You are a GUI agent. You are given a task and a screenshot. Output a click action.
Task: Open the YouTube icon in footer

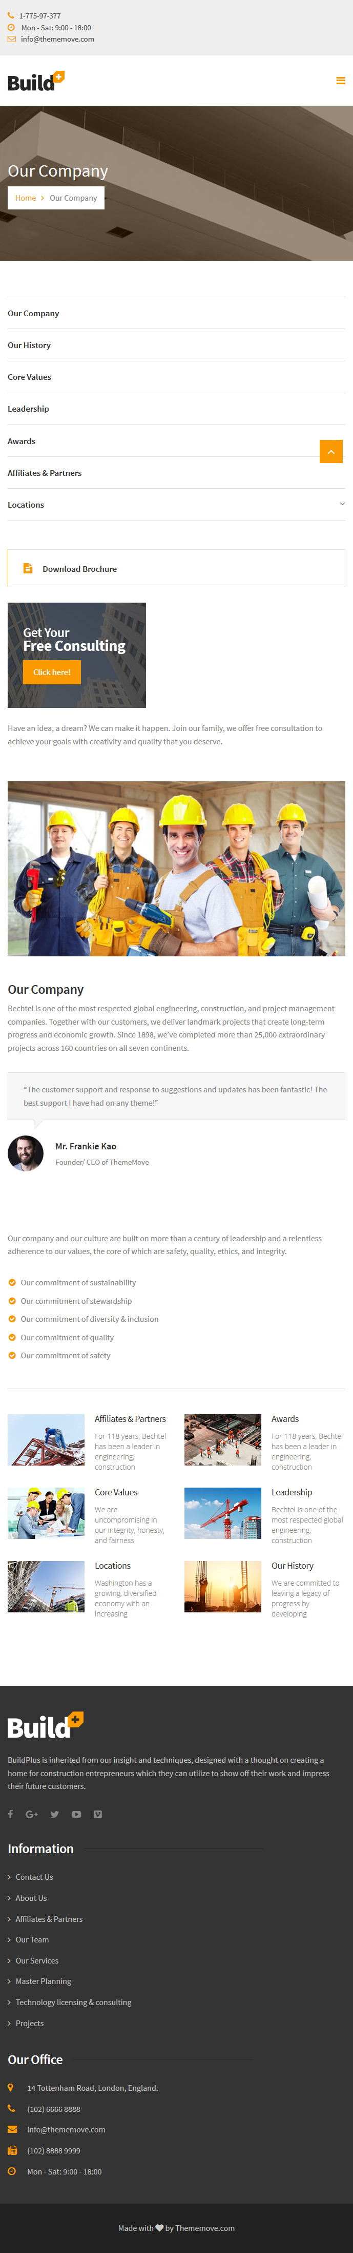[x=76, y=1814]
